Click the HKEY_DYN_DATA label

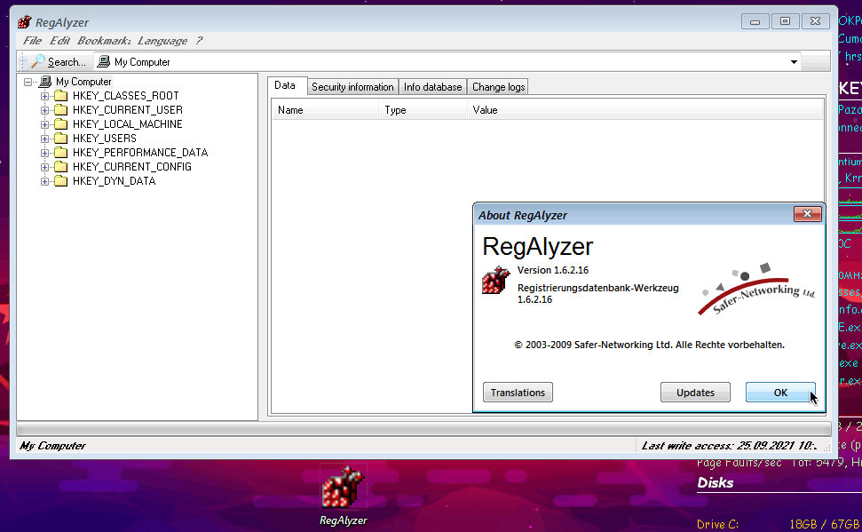pyautogui.click(x=115, y=181)
